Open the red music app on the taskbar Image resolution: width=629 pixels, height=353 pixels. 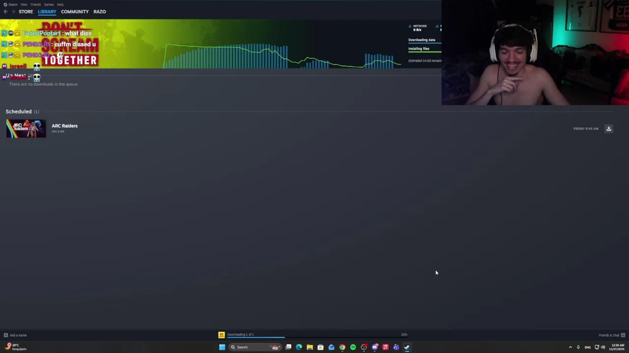coord(385,347)
